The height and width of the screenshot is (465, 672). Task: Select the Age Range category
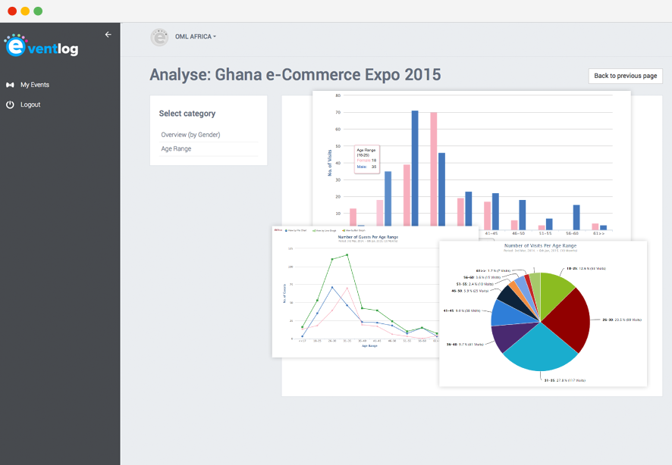(176, 149)
